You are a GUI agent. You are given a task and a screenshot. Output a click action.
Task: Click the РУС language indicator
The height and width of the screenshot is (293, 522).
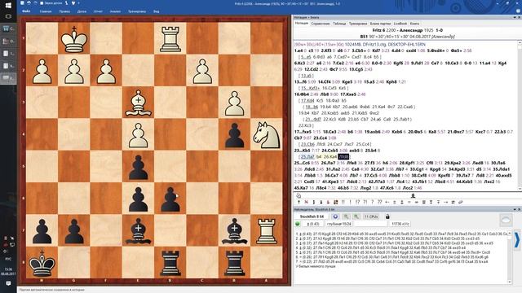coord(8,259)
